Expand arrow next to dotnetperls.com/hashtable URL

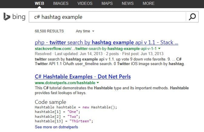point(98,83)
